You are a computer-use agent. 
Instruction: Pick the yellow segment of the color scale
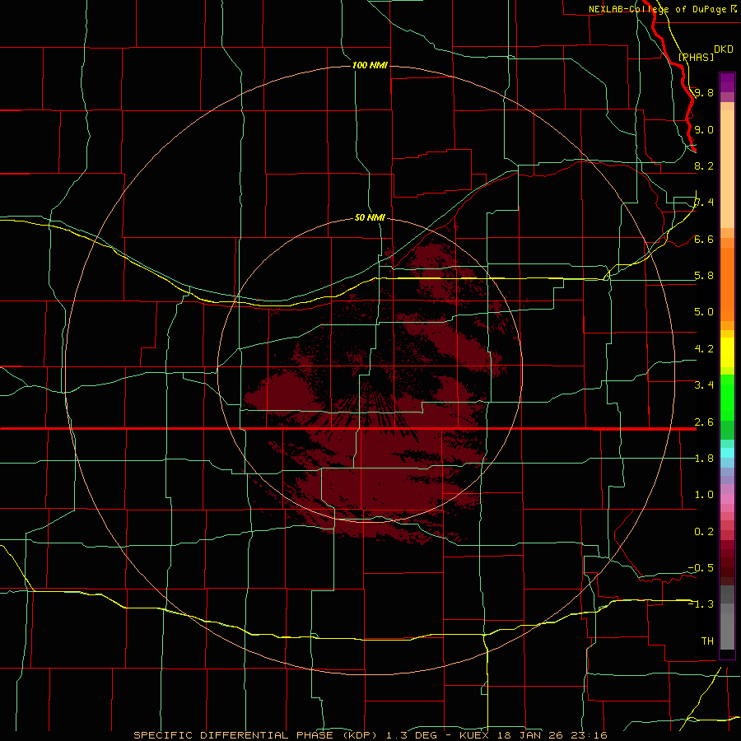click(x=727, y=352)
